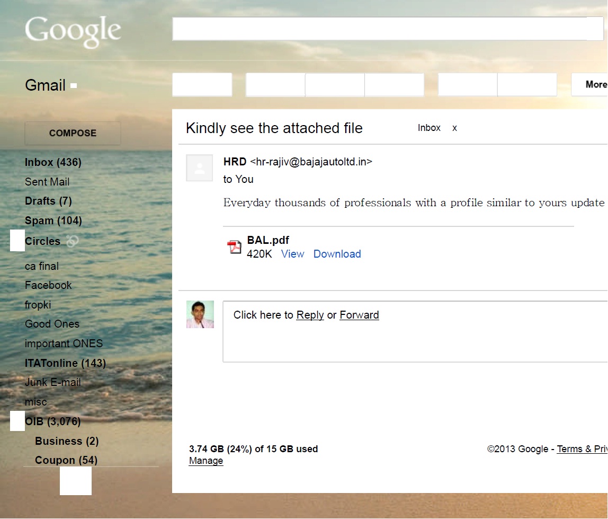Open the fropki label
This screenshot has width=608, height=519.
38,305
